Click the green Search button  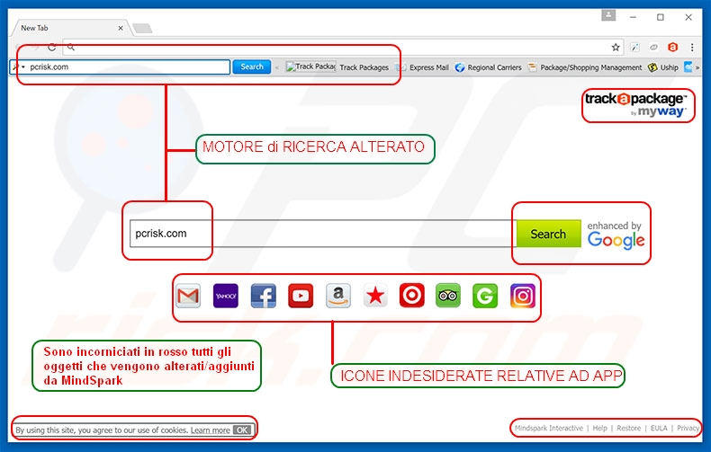click(548, 234)
